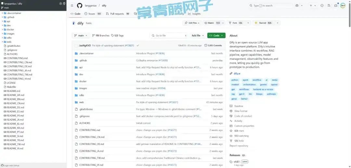Switch to the Insights tab
This screenshot has height=168, width=351.
(x=194, y=14)
